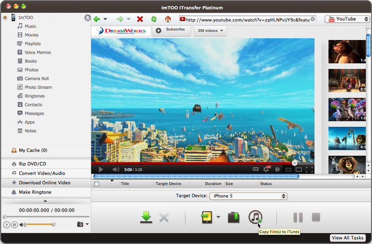Play in the preview player

pos(6,224)
